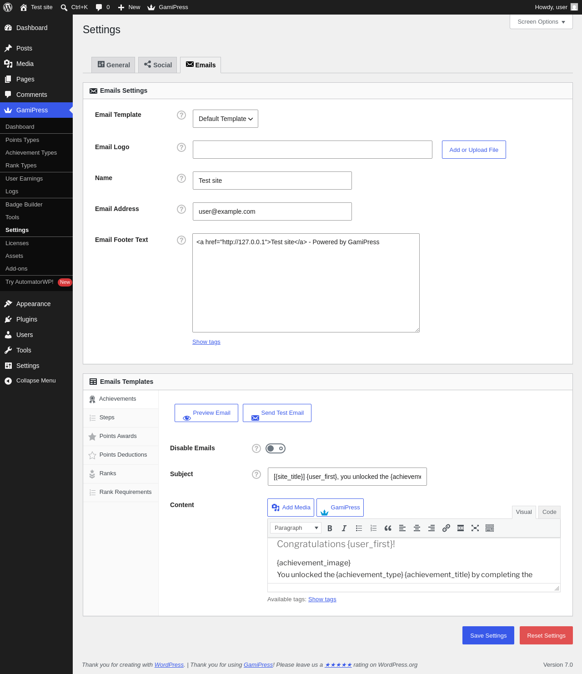Click the Preview Email button
Viewport: 582px width, 674px height.
206,413
